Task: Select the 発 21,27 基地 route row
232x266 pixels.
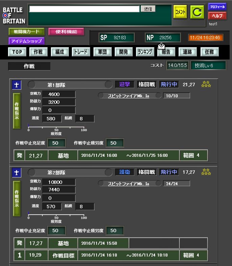Action: coord(111,155)
